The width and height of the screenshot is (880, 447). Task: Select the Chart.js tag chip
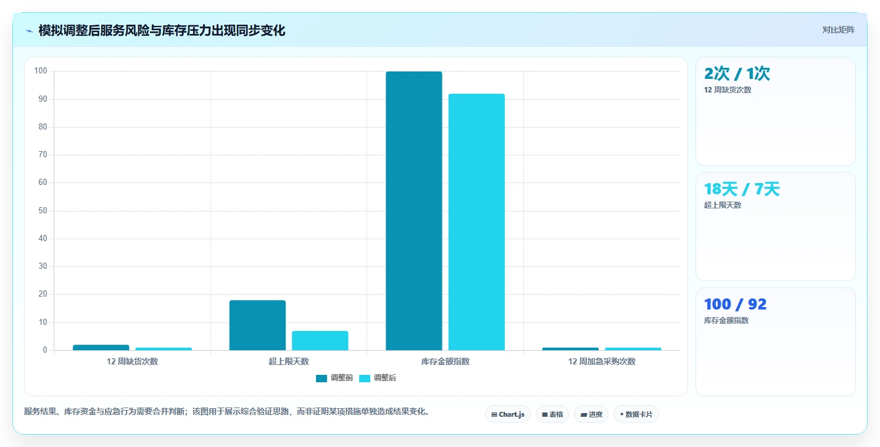[507, 414]
